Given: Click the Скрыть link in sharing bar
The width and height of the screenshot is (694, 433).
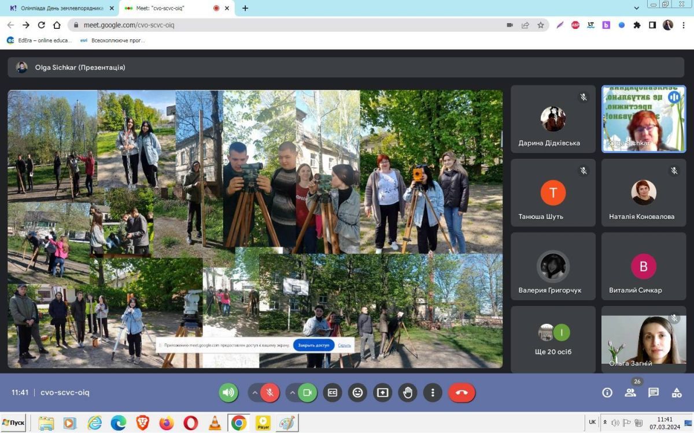Looking at the screenshot, I should click(345, 345).
